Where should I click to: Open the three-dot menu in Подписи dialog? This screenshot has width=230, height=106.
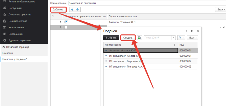pos(187,31)
